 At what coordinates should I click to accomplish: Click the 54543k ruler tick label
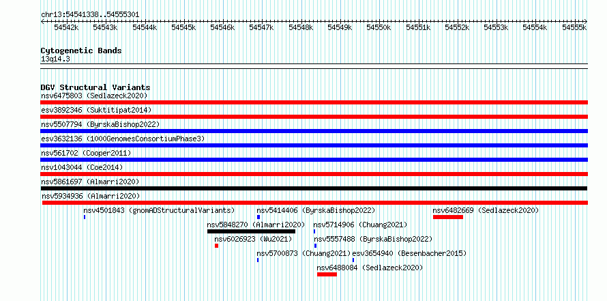105,27
